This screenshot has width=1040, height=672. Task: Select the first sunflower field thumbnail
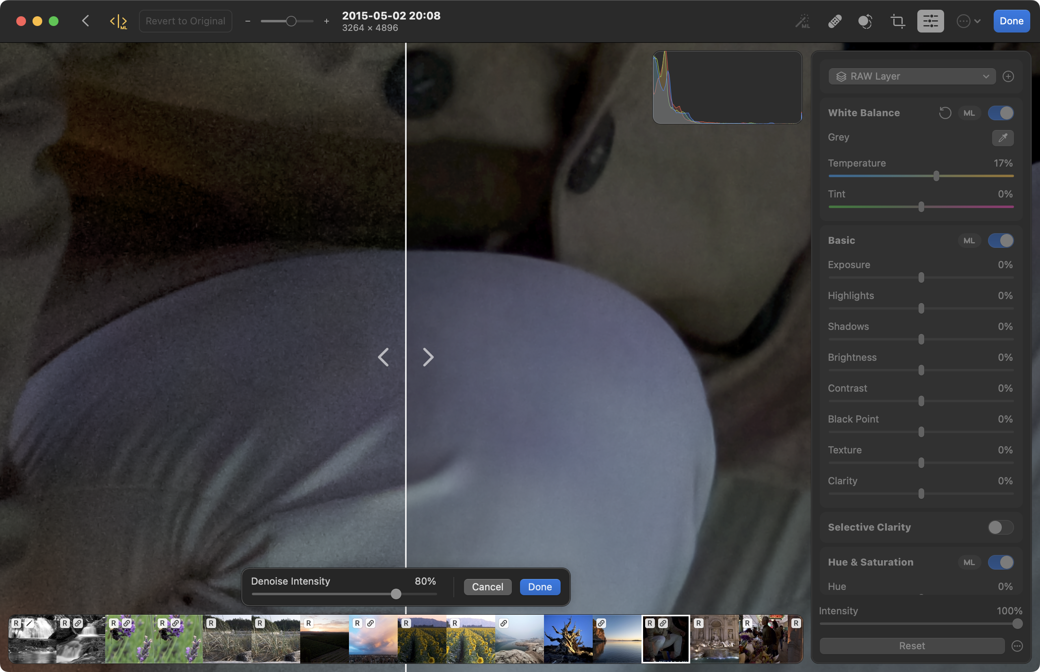422,639
